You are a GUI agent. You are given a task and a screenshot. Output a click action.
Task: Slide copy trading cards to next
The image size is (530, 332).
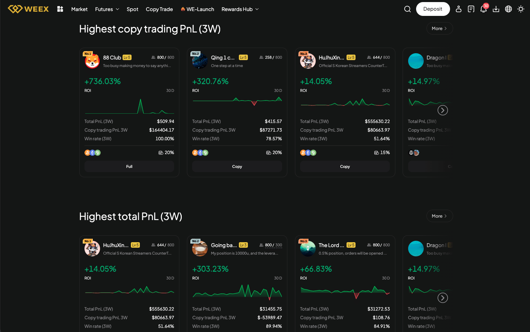(x=443, y=110)
